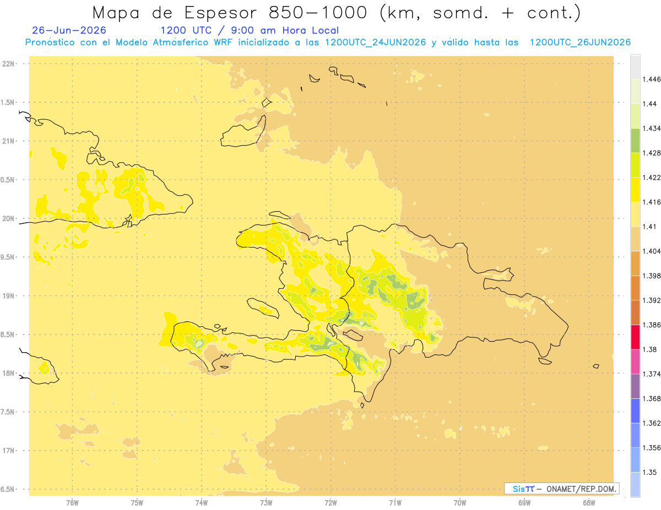
Task: Click the "75W" longitude label
Action: coord(137,503)
